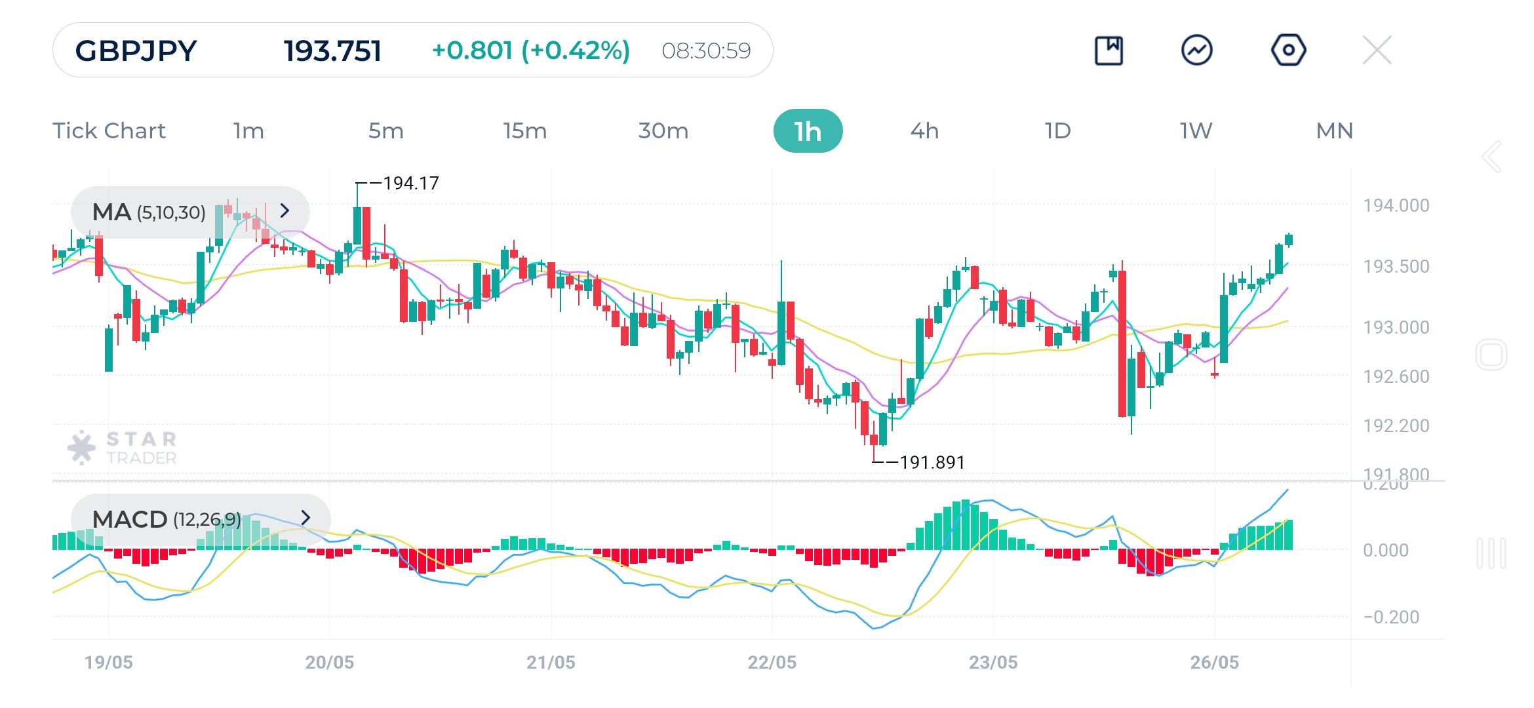1534x708 pixels.
Task: Open the GBPJPY symbol header
Action: [136, 50]
